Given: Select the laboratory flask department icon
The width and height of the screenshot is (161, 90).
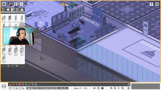Looking at the screenshot, I should point(17,84).
